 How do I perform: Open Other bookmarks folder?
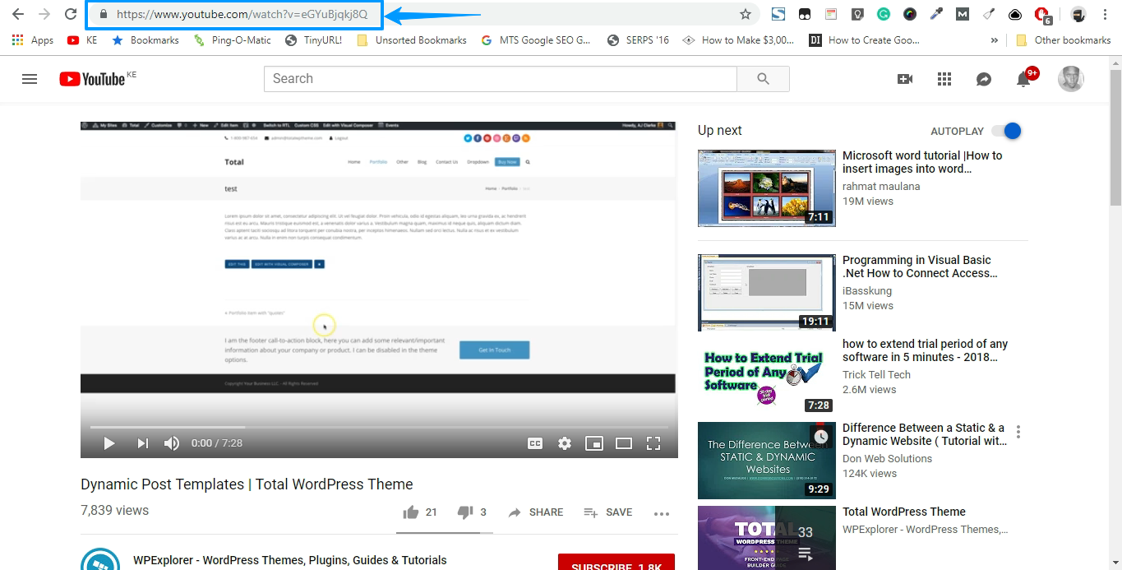click(x=1064, y=39)
